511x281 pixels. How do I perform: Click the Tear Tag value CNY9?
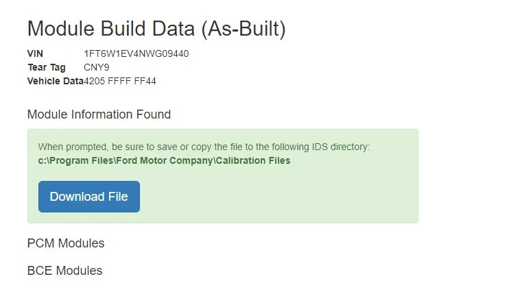pyautogui.click(x=97, y=67)
